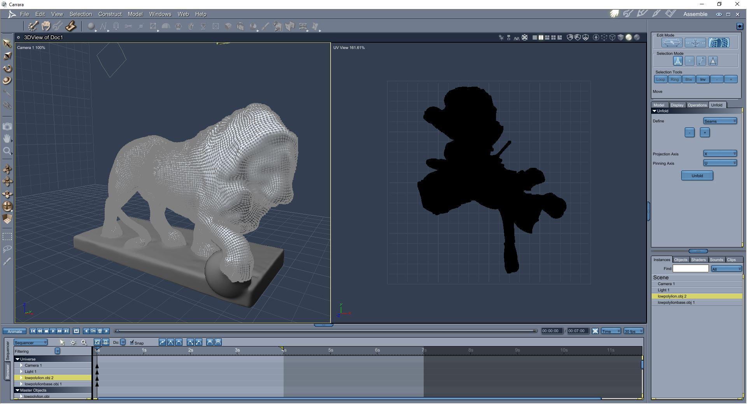Click the Find input field
Viewport: 747px width, 404px height.
click(x=691, y=269)
